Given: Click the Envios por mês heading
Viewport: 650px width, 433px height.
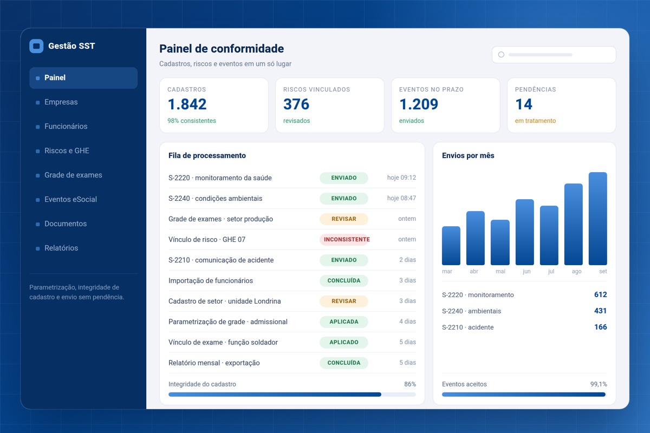Looking at the screenshot, I should pos(468,156).
